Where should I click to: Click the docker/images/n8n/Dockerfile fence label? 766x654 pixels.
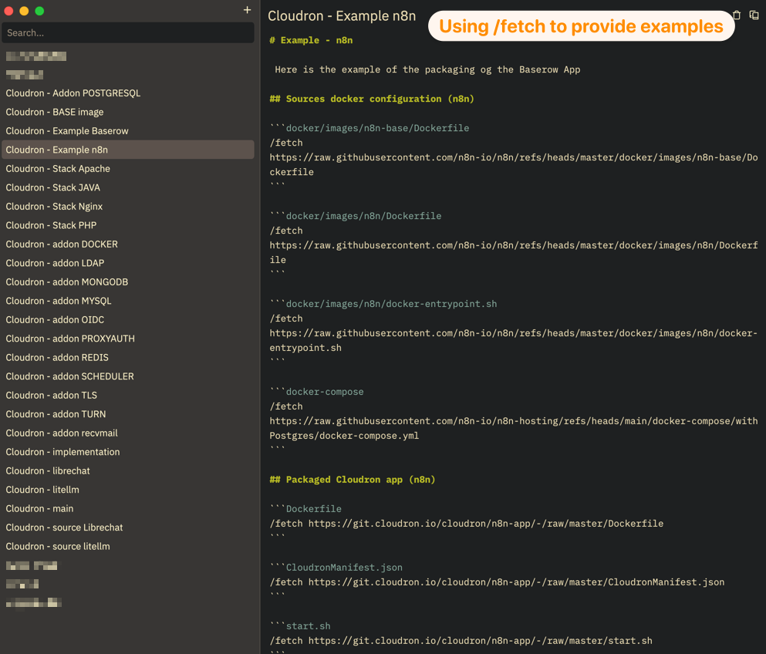pos(363,216)
